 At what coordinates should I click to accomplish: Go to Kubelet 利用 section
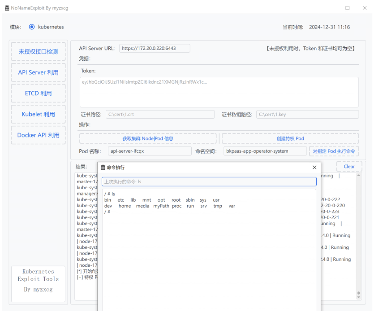(x=38, y=114)
